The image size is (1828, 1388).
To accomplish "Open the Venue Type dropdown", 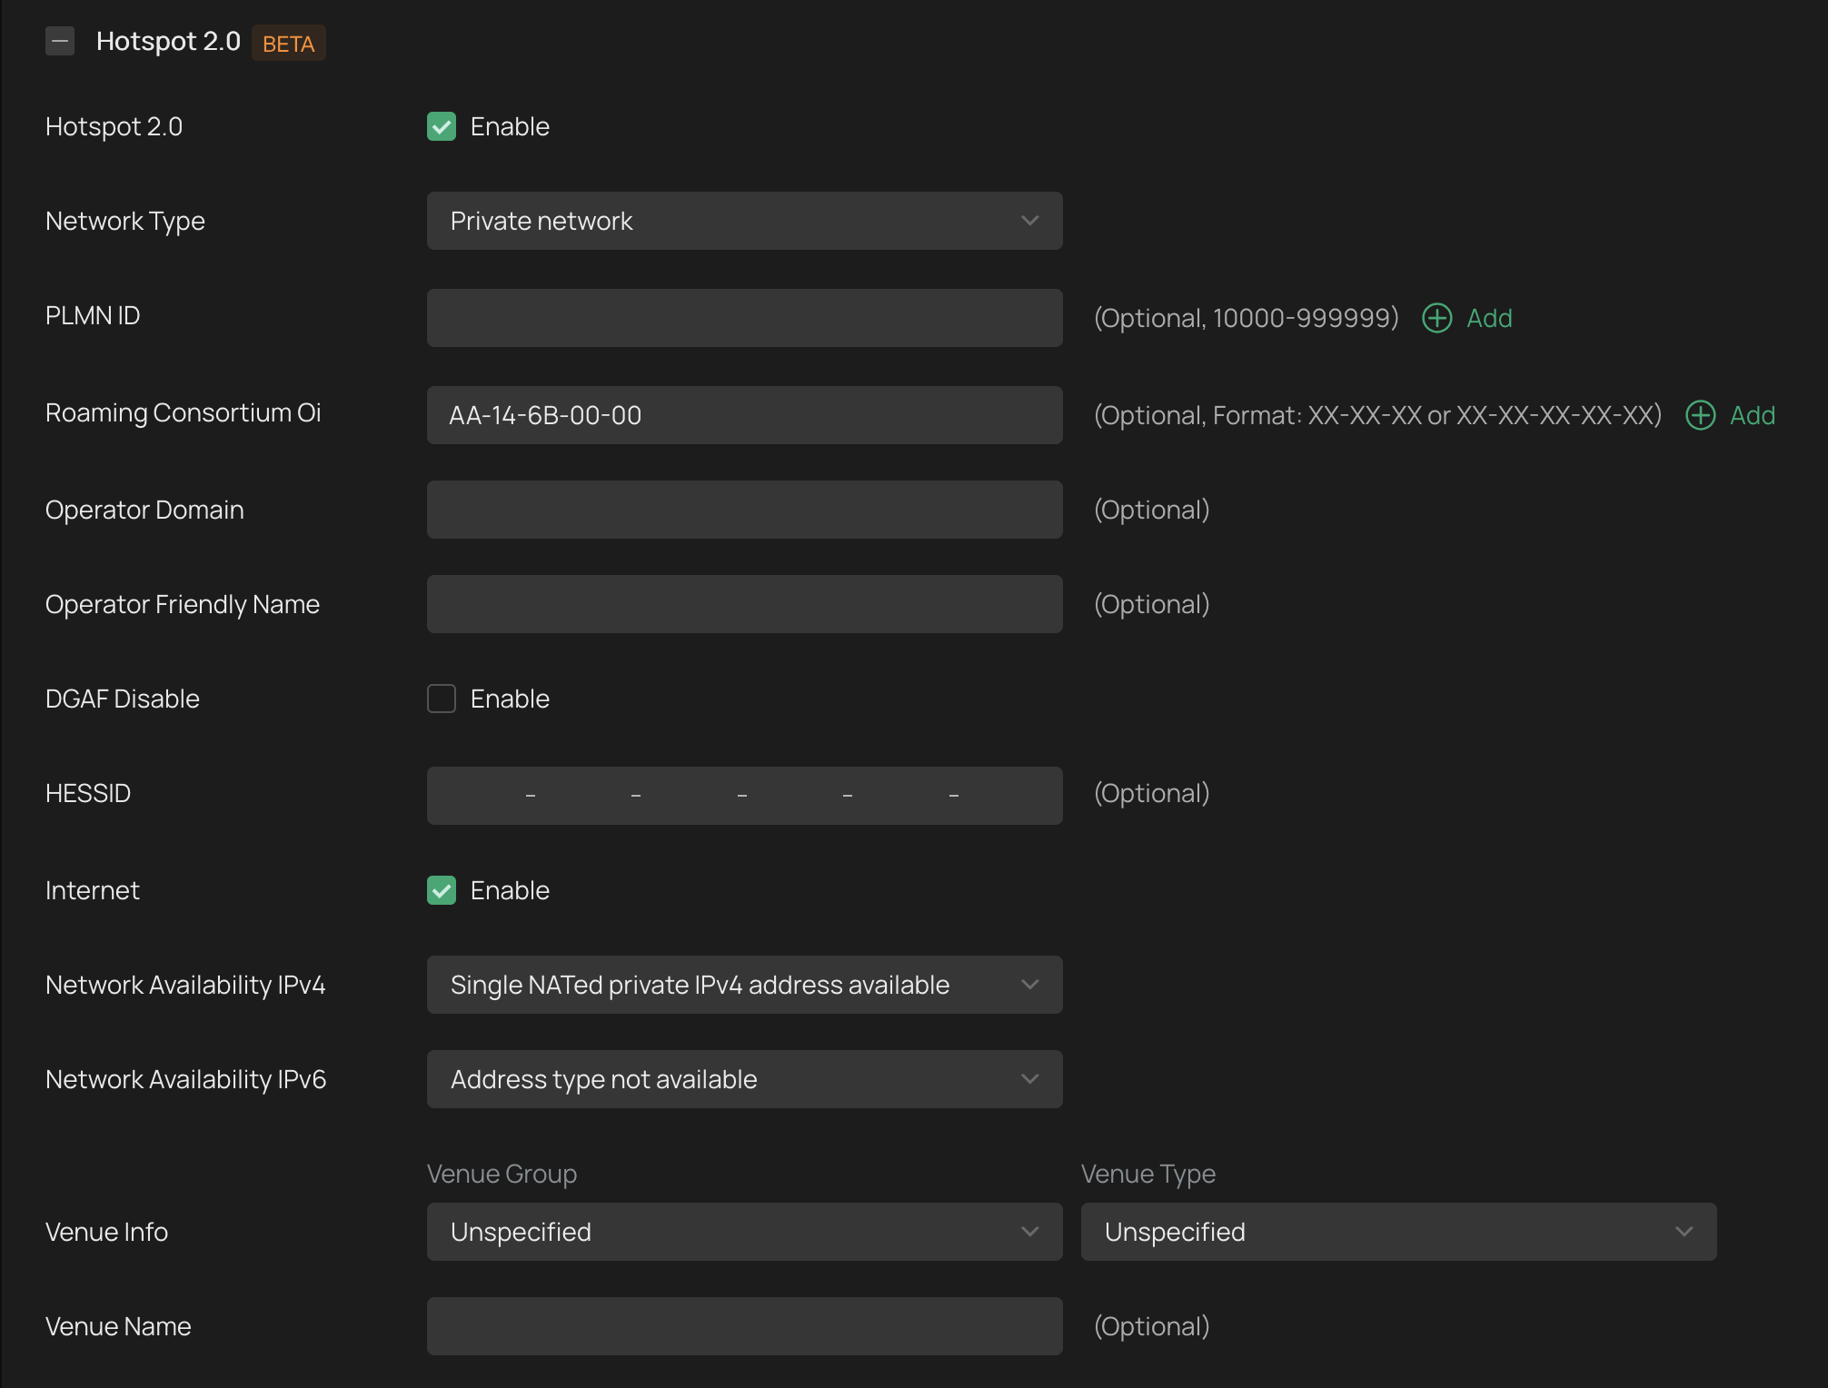I will click(1398, 1232).
